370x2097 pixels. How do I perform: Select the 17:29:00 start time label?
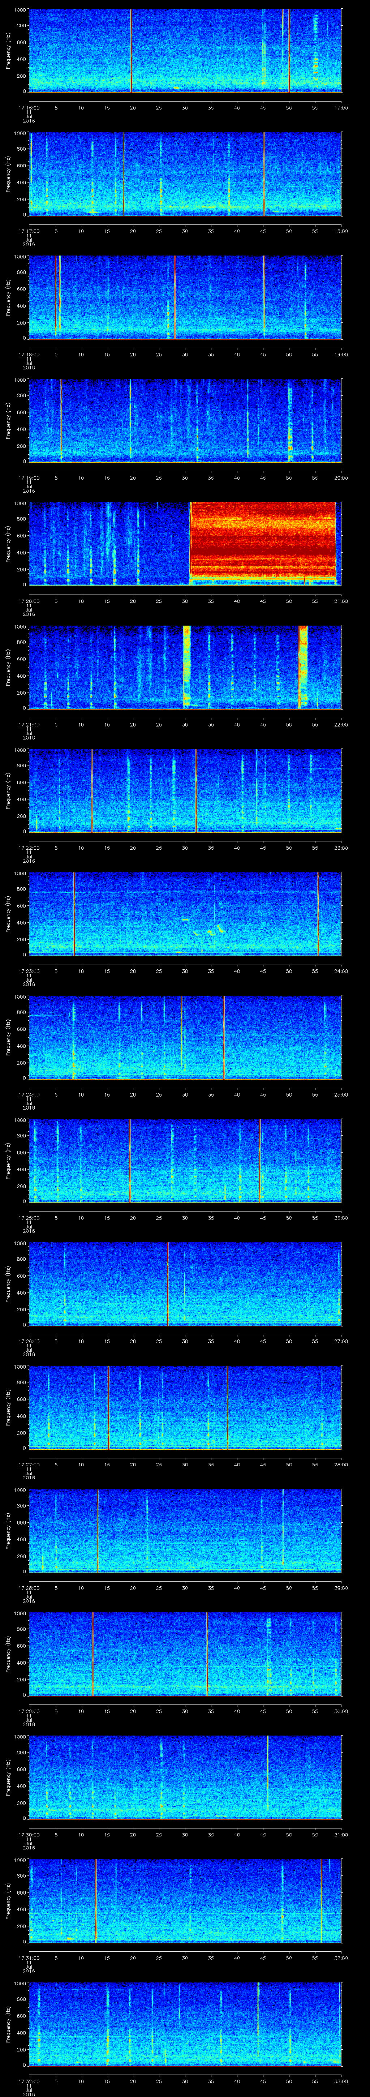click(x=29, y=1710)
